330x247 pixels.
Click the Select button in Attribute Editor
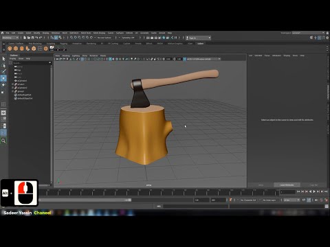click(x=261, y=185)
